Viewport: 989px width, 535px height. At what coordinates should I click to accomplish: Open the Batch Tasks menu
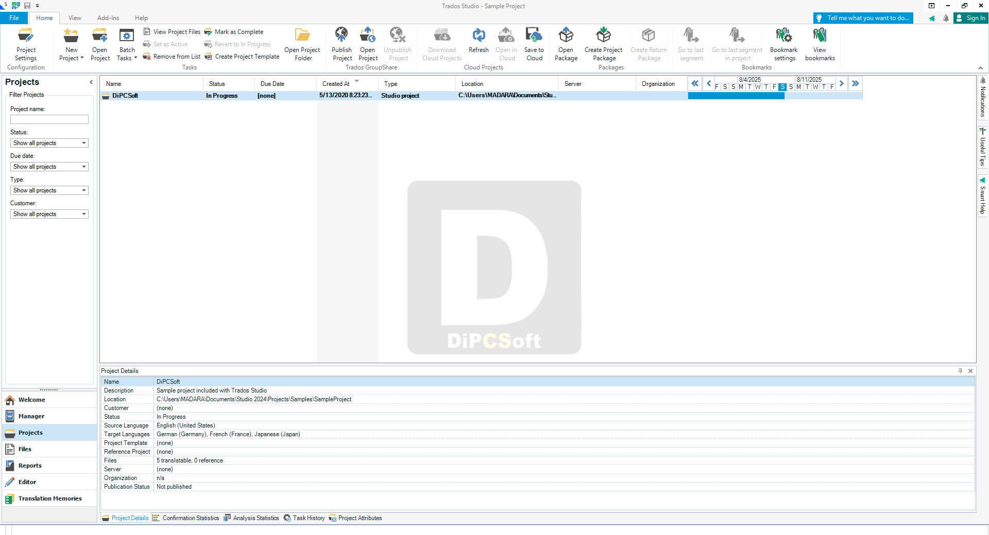(127, 44)
